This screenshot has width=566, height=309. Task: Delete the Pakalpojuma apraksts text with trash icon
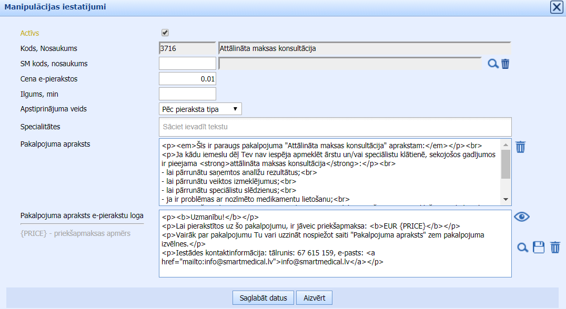click(x=520, y=147)
